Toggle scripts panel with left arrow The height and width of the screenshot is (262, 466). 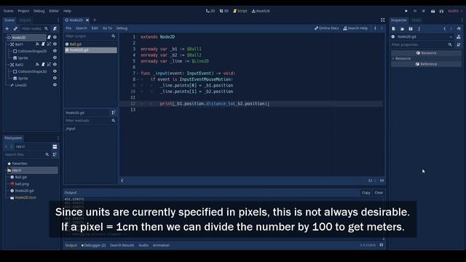(122, 180)
